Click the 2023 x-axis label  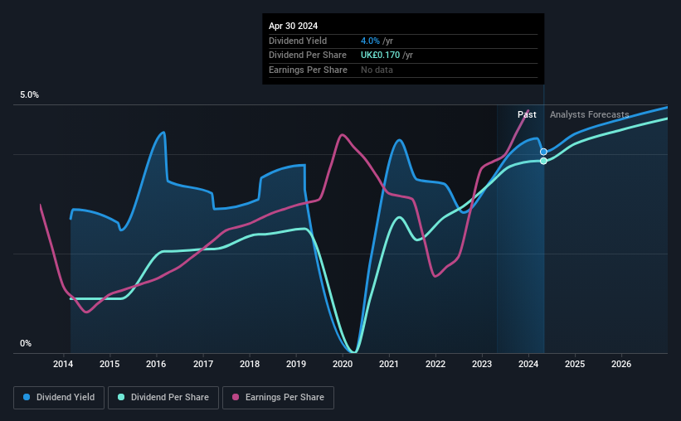tap(482, 364)
